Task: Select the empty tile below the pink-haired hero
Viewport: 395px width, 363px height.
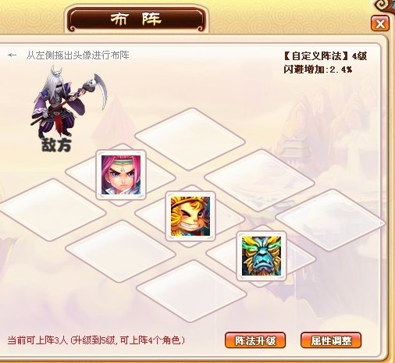Action: tap(120, 251)
